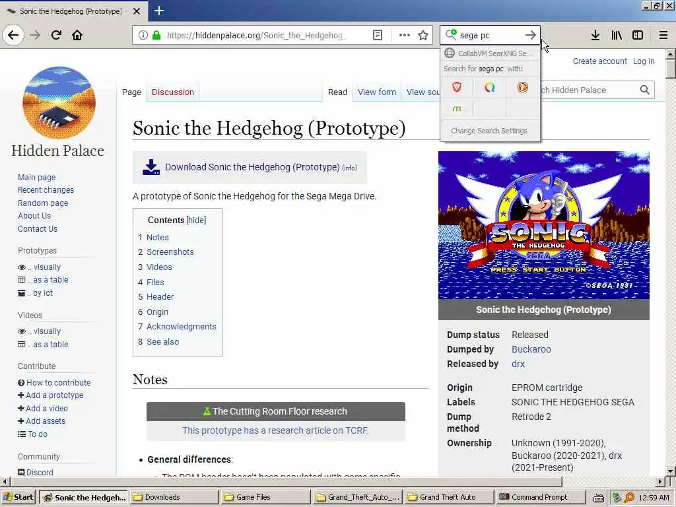676x507 pixels.
Task: Open the browser home page icon
Action: pos(77,35)
